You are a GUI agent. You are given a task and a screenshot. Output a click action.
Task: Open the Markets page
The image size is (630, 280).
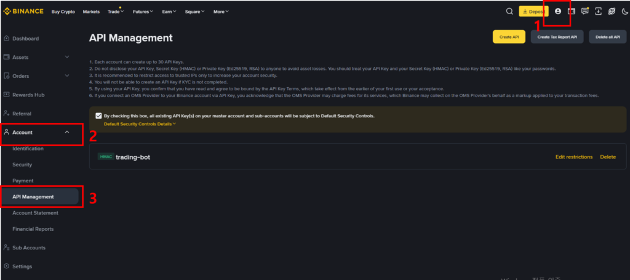[91, 12]
